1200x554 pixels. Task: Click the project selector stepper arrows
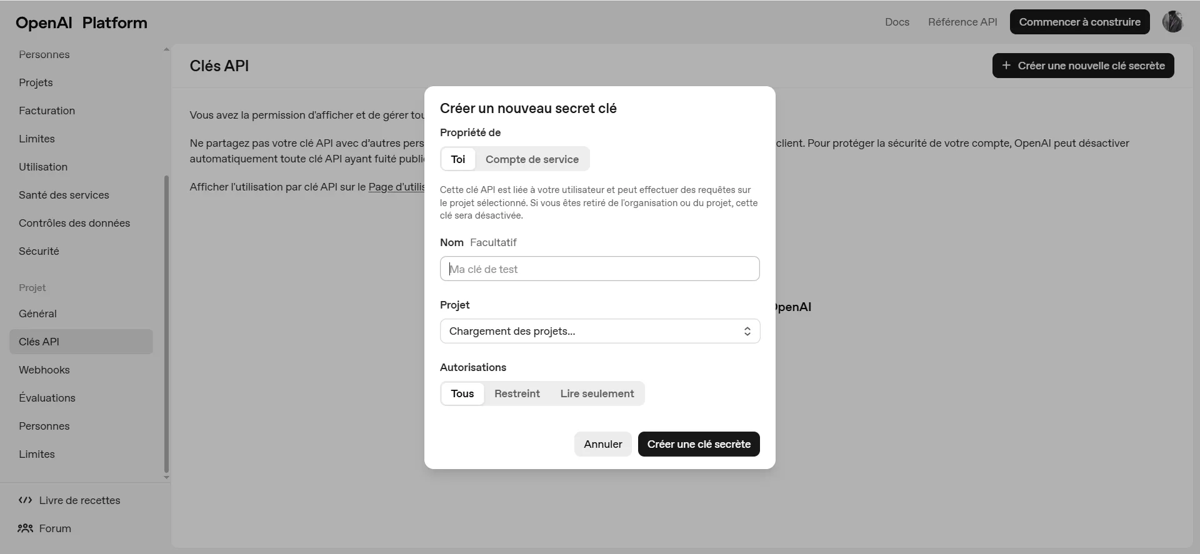(x=747, y=331)
